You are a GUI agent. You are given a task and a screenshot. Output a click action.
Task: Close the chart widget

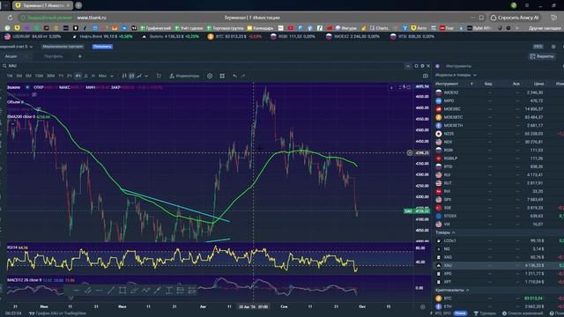click(428, 66)
